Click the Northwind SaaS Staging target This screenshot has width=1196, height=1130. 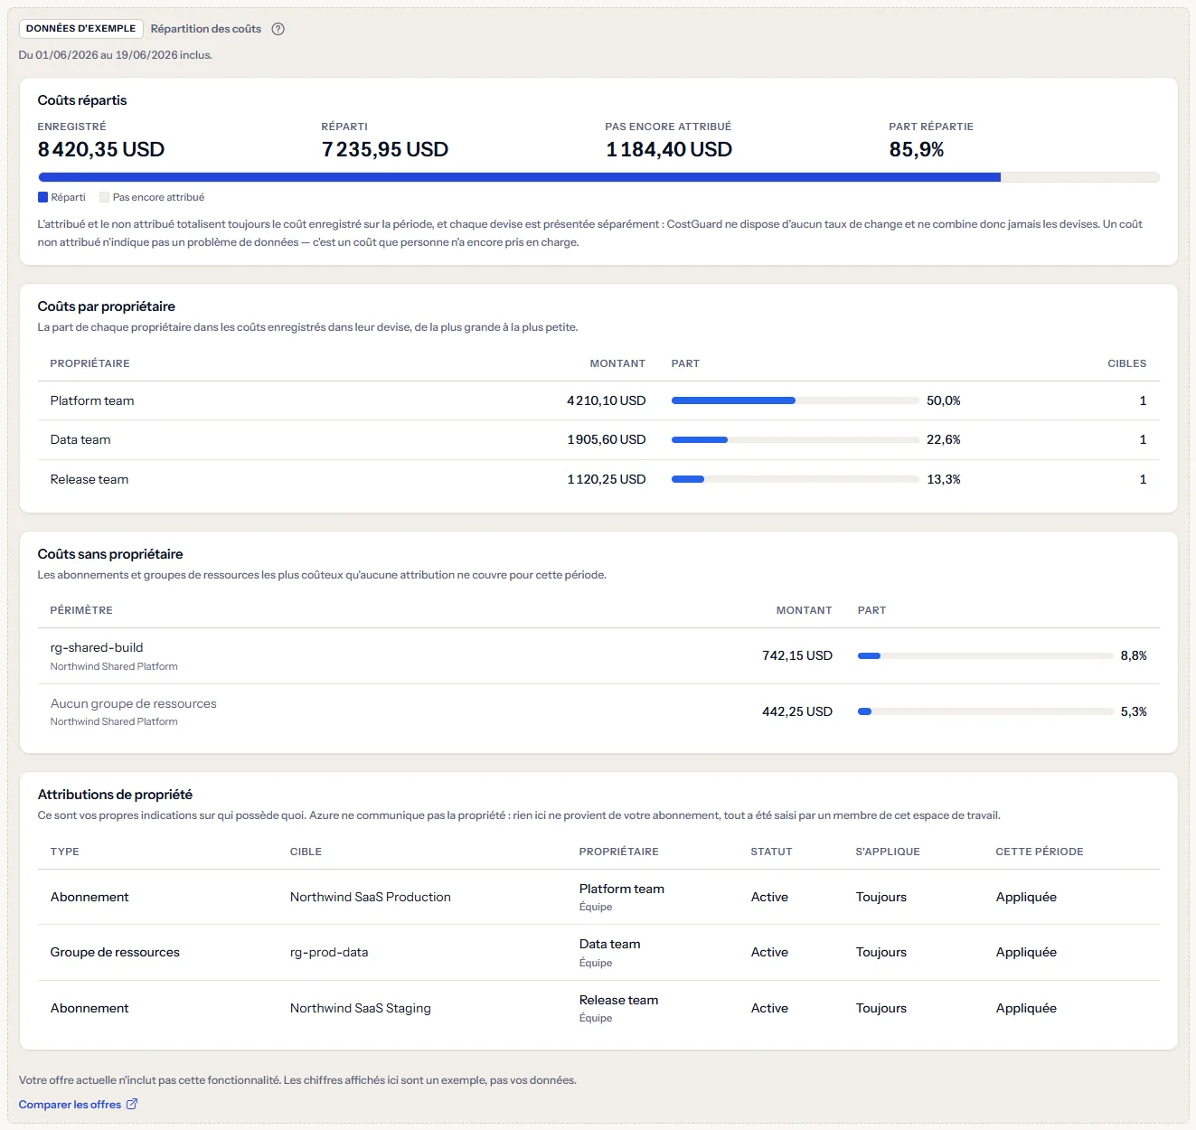pos(361,1008)
